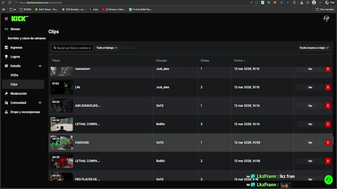Click Ver for the 14:06 LETHAL COMPA clip

click(310, 161)
